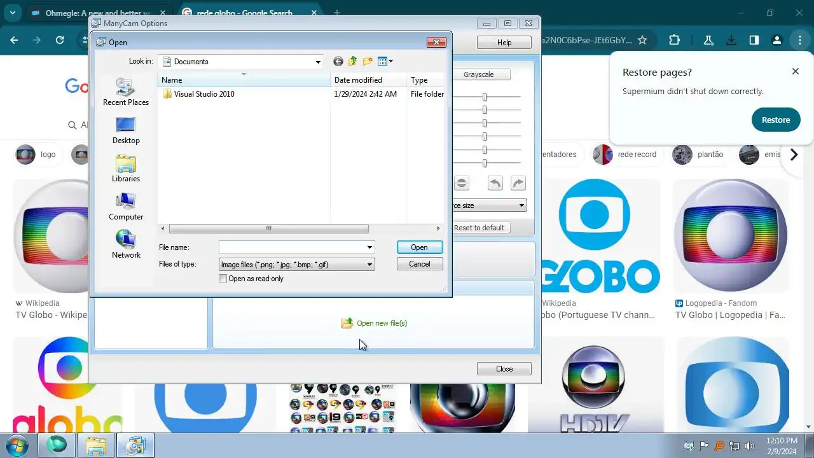Viewport: 814px width, 458px height.
Task: Enable Open as read-only checkbox
Action: [x=223, y=279]
